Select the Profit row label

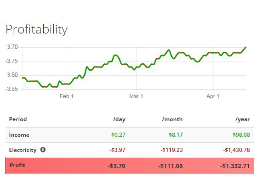coord(17,165)
